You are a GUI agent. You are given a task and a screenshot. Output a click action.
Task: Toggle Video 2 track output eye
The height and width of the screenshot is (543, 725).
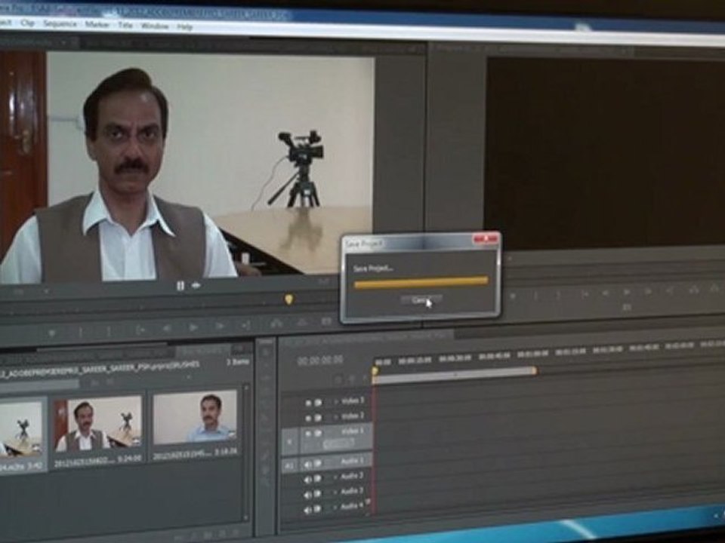(x=308, y=418)
